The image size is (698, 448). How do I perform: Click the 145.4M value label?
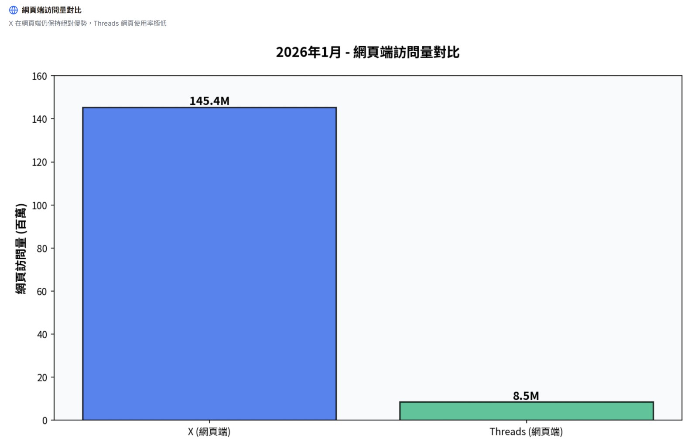click(x=210, y=101)
